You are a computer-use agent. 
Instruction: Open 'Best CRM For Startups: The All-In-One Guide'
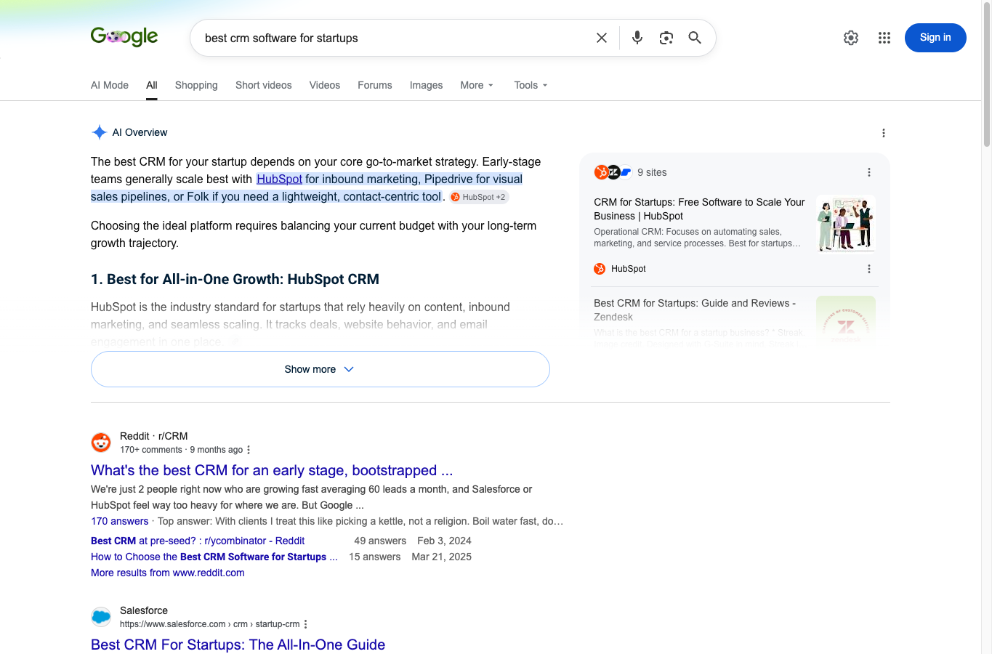coord(238,645)
